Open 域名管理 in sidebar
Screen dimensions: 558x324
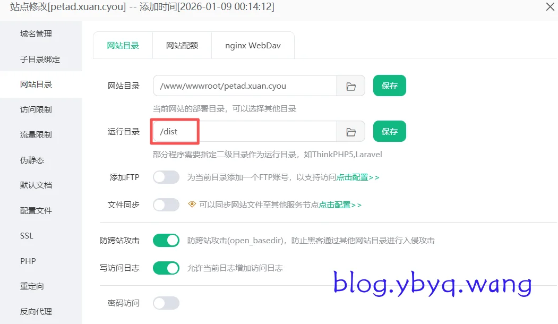[x=36, y=34]
